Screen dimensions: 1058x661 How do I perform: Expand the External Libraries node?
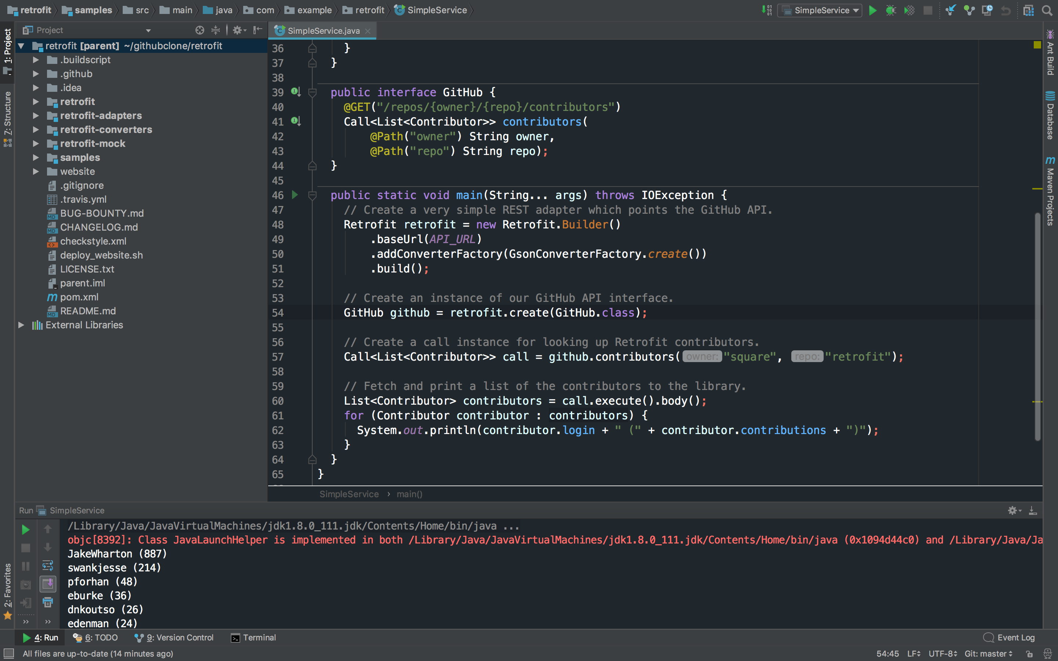(x=21, y=325)
